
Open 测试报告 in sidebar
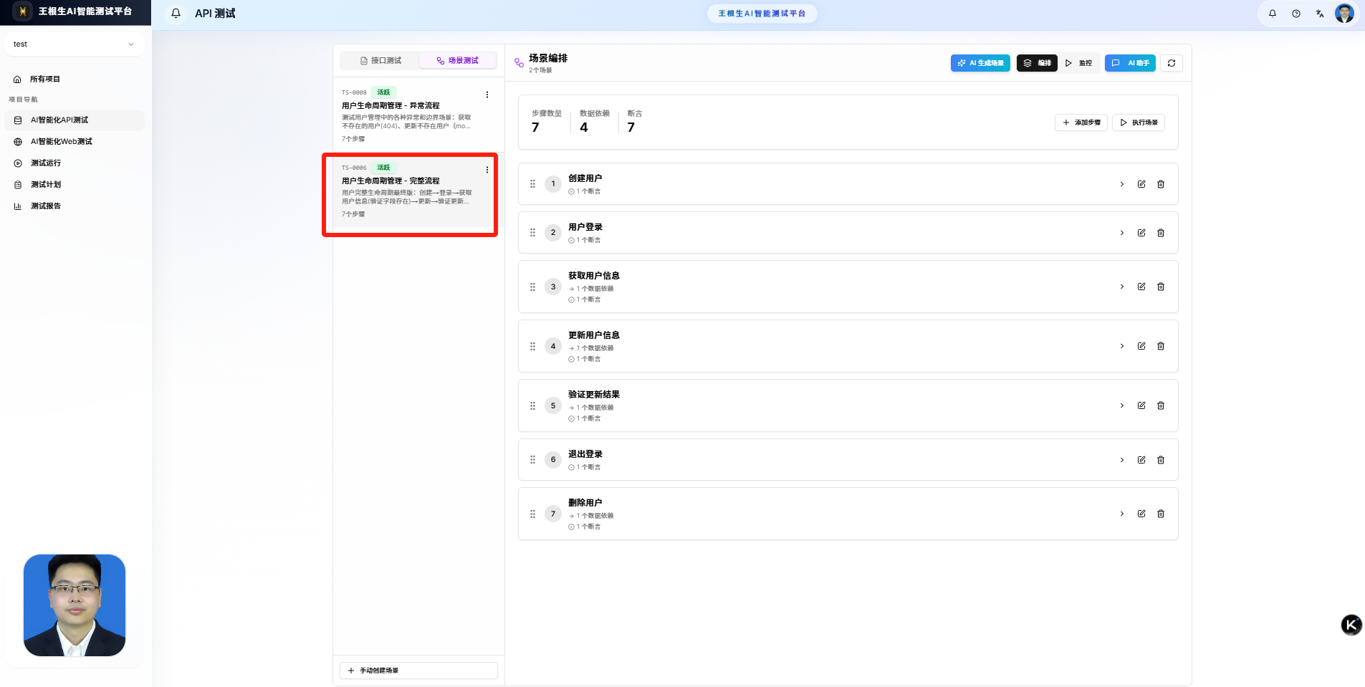(74, 206)
